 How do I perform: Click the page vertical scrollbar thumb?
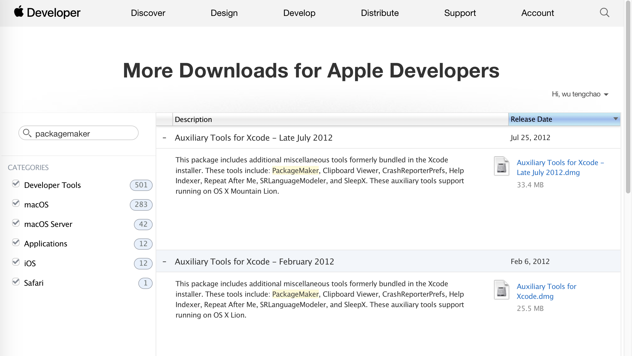(628, 96)
